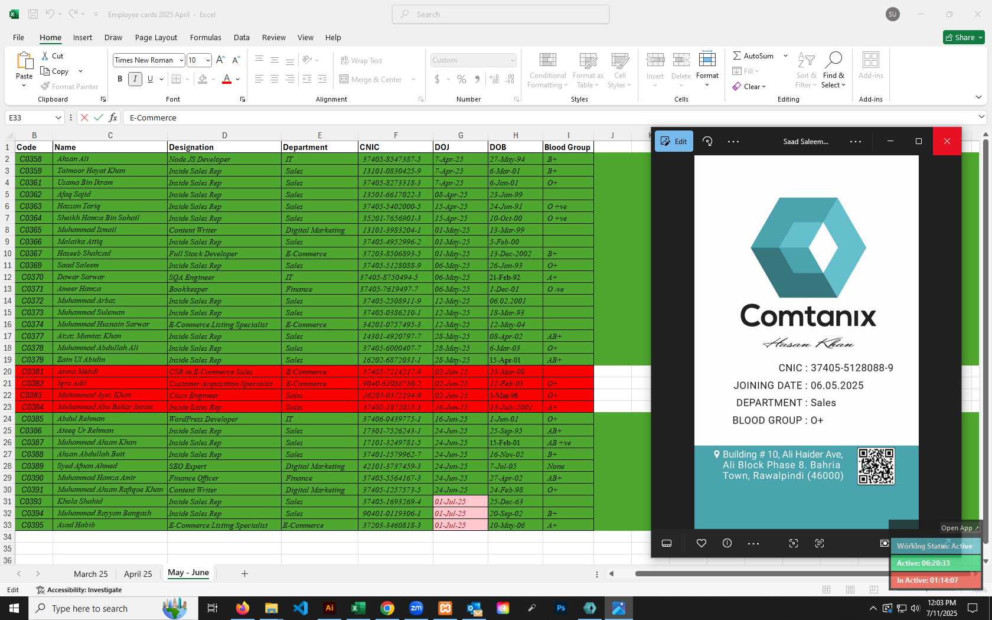
Task: Open Google Chrome from taskbar
Action: (387, 608)
